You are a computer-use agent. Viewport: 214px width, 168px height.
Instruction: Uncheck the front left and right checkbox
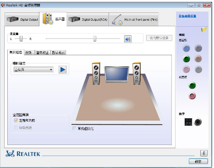[x=16, y=121]
